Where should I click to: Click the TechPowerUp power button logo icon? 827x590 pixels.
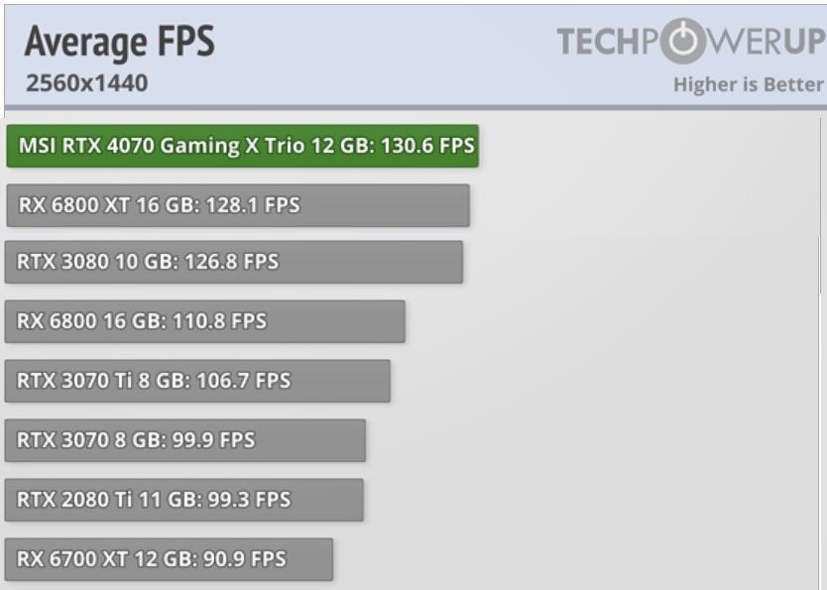tap(683, 41)
